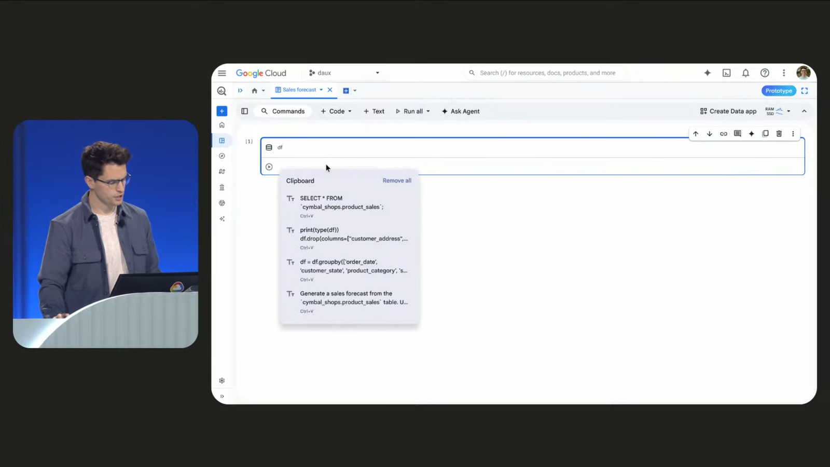
Task: Move the cell up with the arrow icon
Action: coord(696,134)
